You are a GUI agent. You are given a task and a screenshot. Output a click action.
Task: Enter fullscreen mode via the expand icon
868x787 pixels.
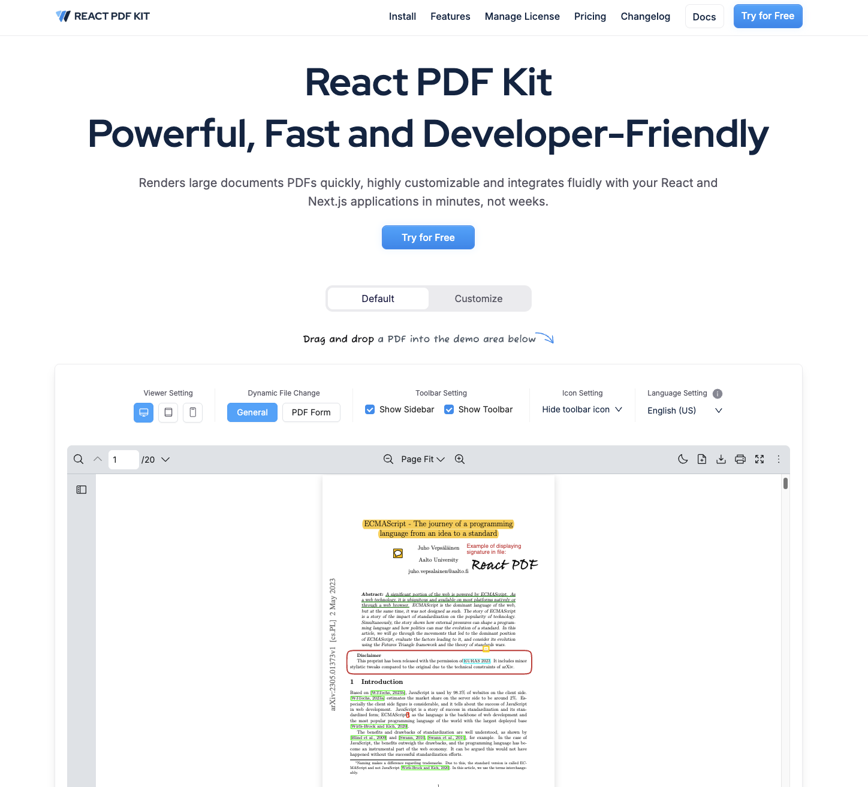point(759,459)
